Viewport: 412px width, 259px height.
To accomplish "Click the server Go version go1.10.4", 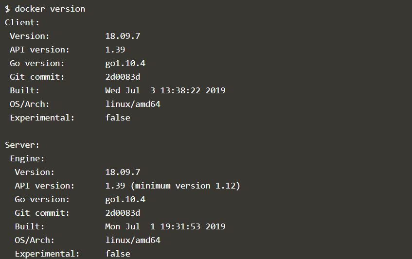I will coord(125,200).
